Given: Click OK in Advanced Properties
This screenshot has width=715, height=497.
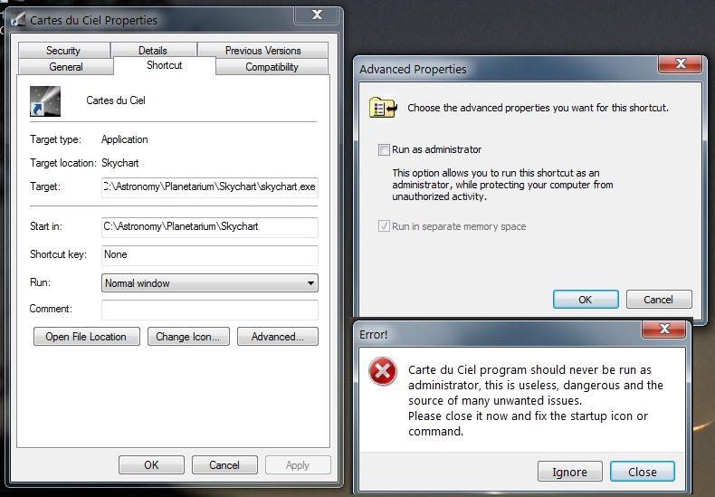Looking at the screenshot, I should pos(586,300).
